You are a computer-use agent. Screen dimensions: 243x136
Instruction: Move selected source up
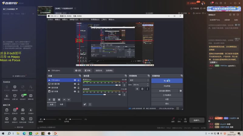[x=64, y=100]
